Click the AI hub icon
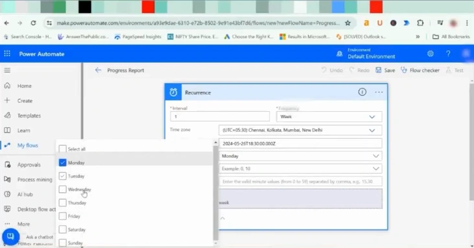Viewport: 474px width, 248px height. [x=7, y=194]
